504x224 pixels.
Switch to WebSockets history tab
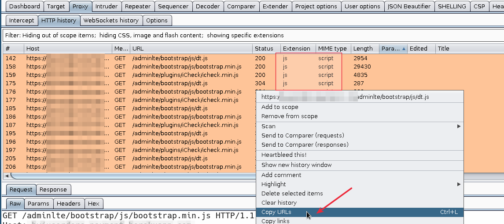tap(111, 20)
